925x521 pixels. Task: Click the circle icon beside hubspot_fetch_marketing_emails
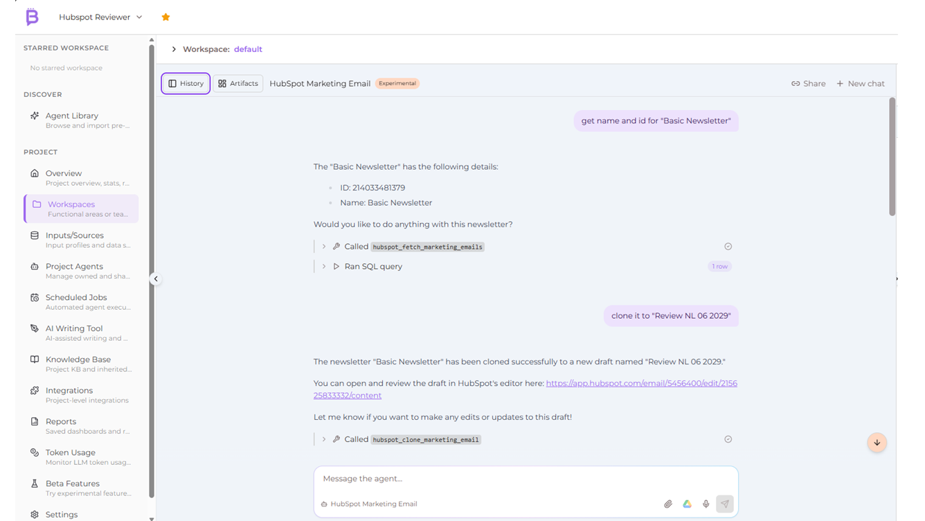tap(728, 247)
